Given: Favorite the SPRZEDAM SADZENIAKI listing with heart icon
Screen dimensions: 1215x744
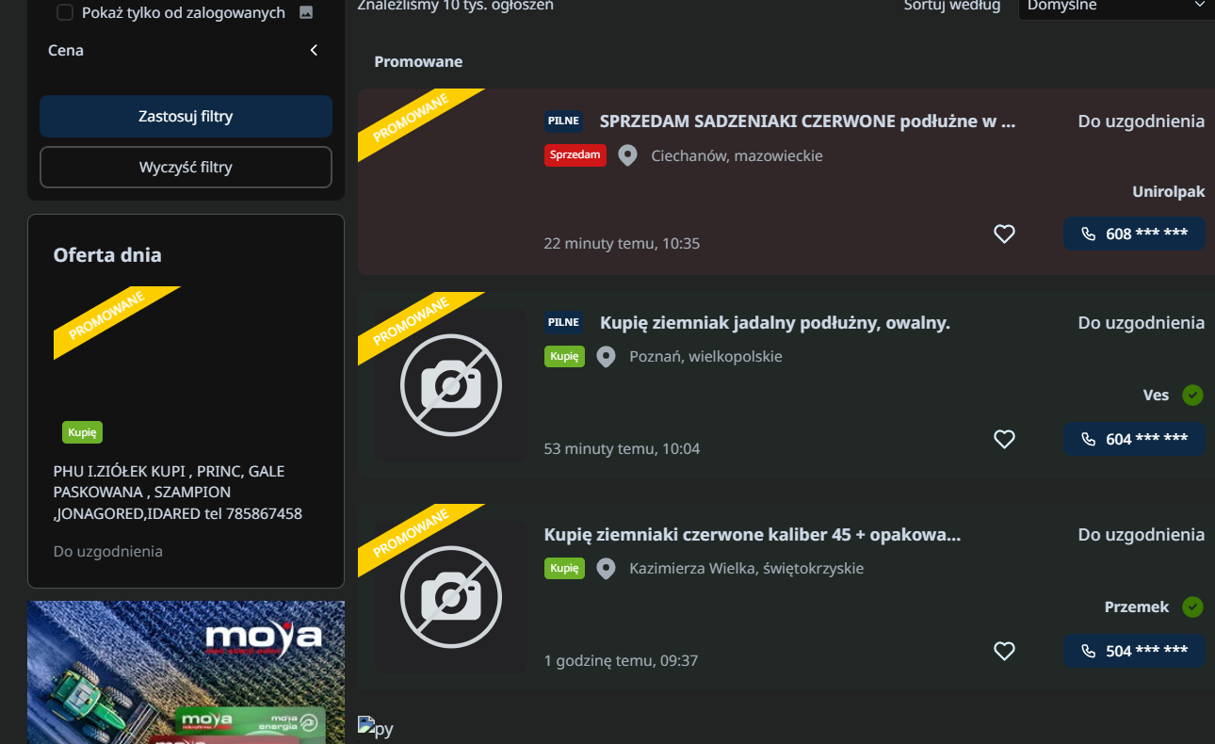Looking at the screenshot, I should (1004, 234).
